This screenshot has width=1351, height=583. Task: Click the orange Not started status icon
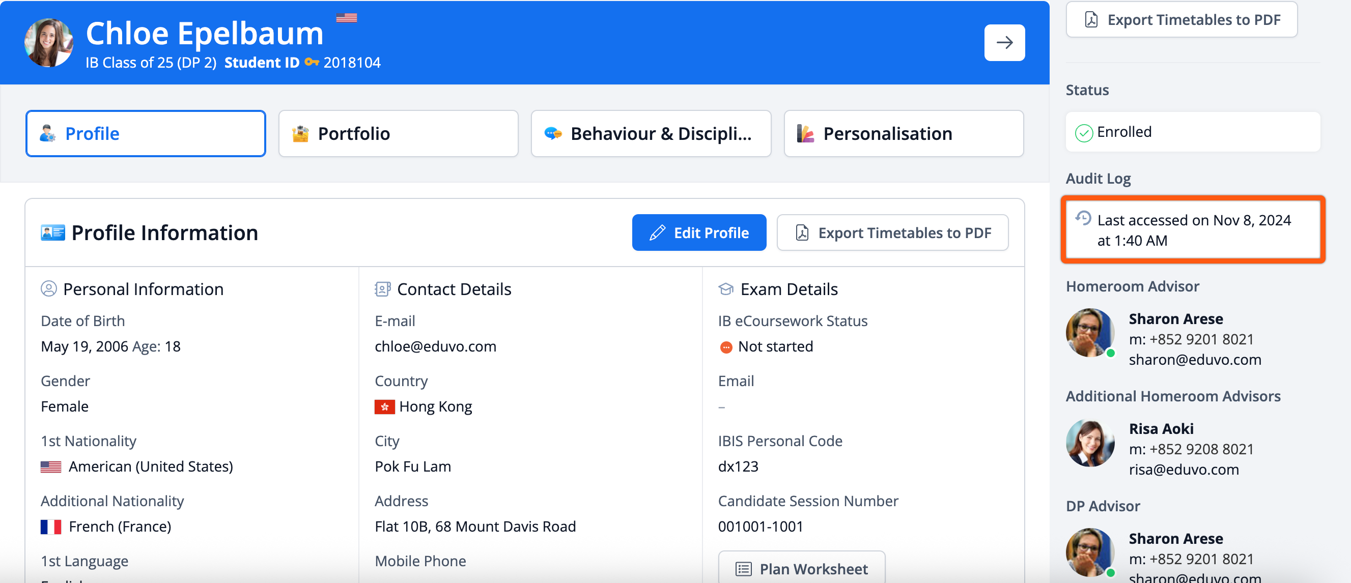(726, 347)
